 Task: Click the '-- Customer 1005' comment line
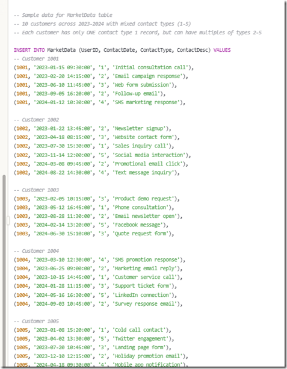click(x=36, y=321)
